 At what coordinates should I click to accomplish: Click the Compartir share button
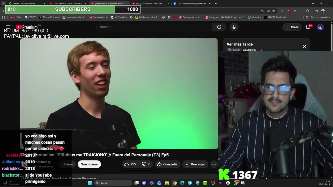(167, 164)
